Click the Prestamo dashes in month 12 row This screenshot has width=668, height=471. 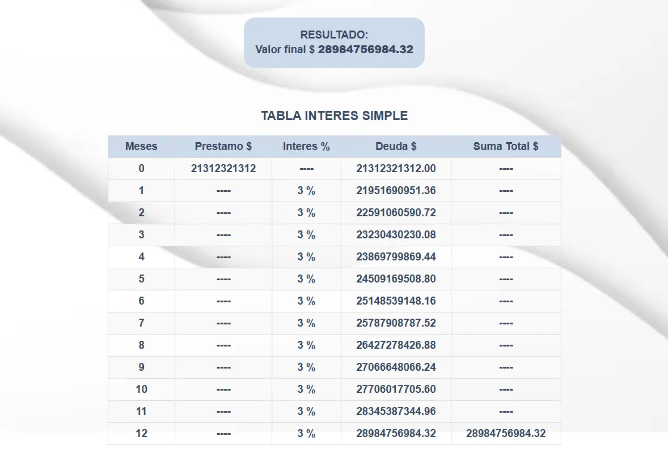(x=223, y=434)
